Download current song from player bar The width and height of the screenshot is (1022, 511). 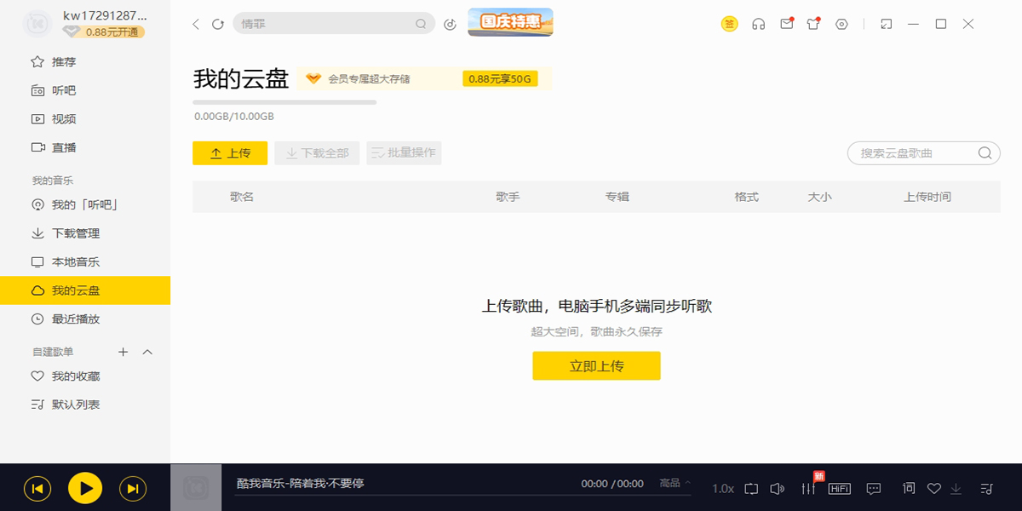coord(956,489)
